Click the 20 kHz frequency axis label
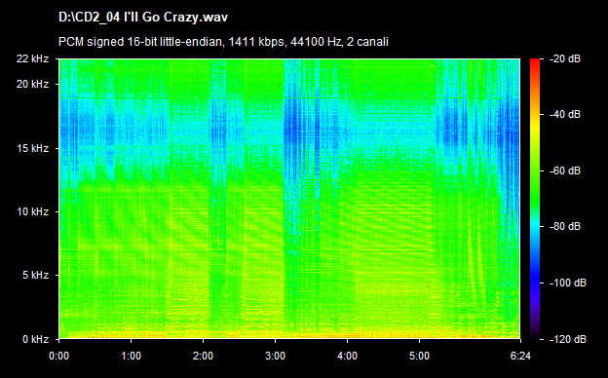The height and width of the screenshot is (378, 608). [x=32, y=84]
